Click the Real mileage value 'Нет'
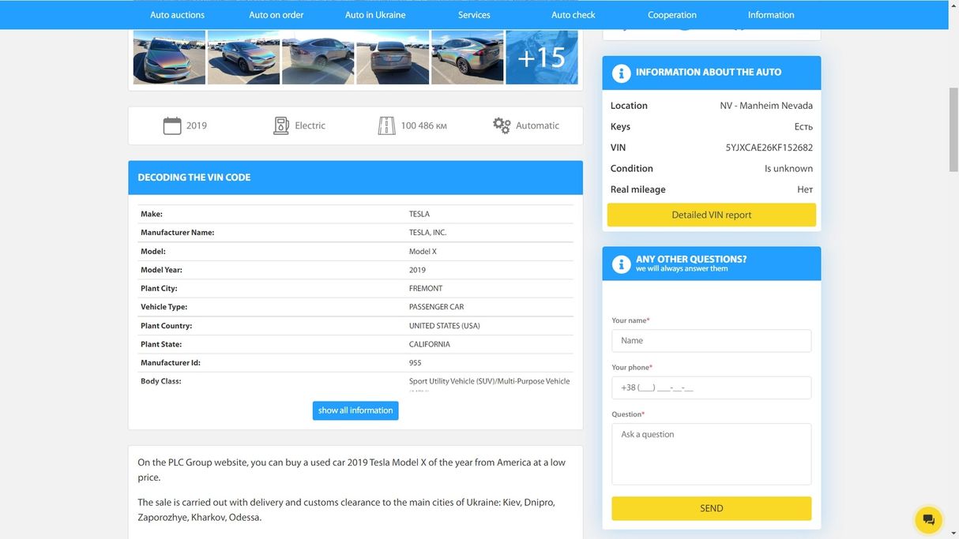The width and height of the screenshot is (959, 539). point(805,190)
